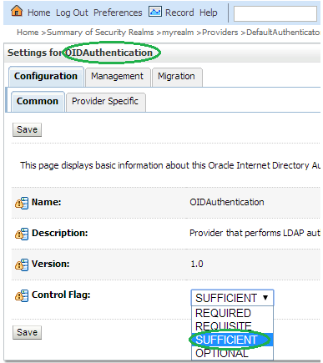
Task: Click the info icon beside Control Flag
Action: pos(22,295)
